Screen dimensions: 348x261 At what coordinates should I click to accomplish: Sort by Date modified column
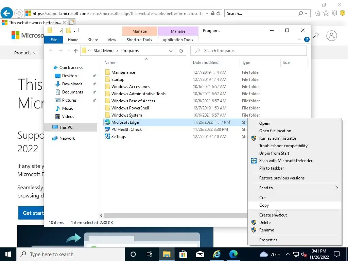pyautogui.click(x=215, y=63)
